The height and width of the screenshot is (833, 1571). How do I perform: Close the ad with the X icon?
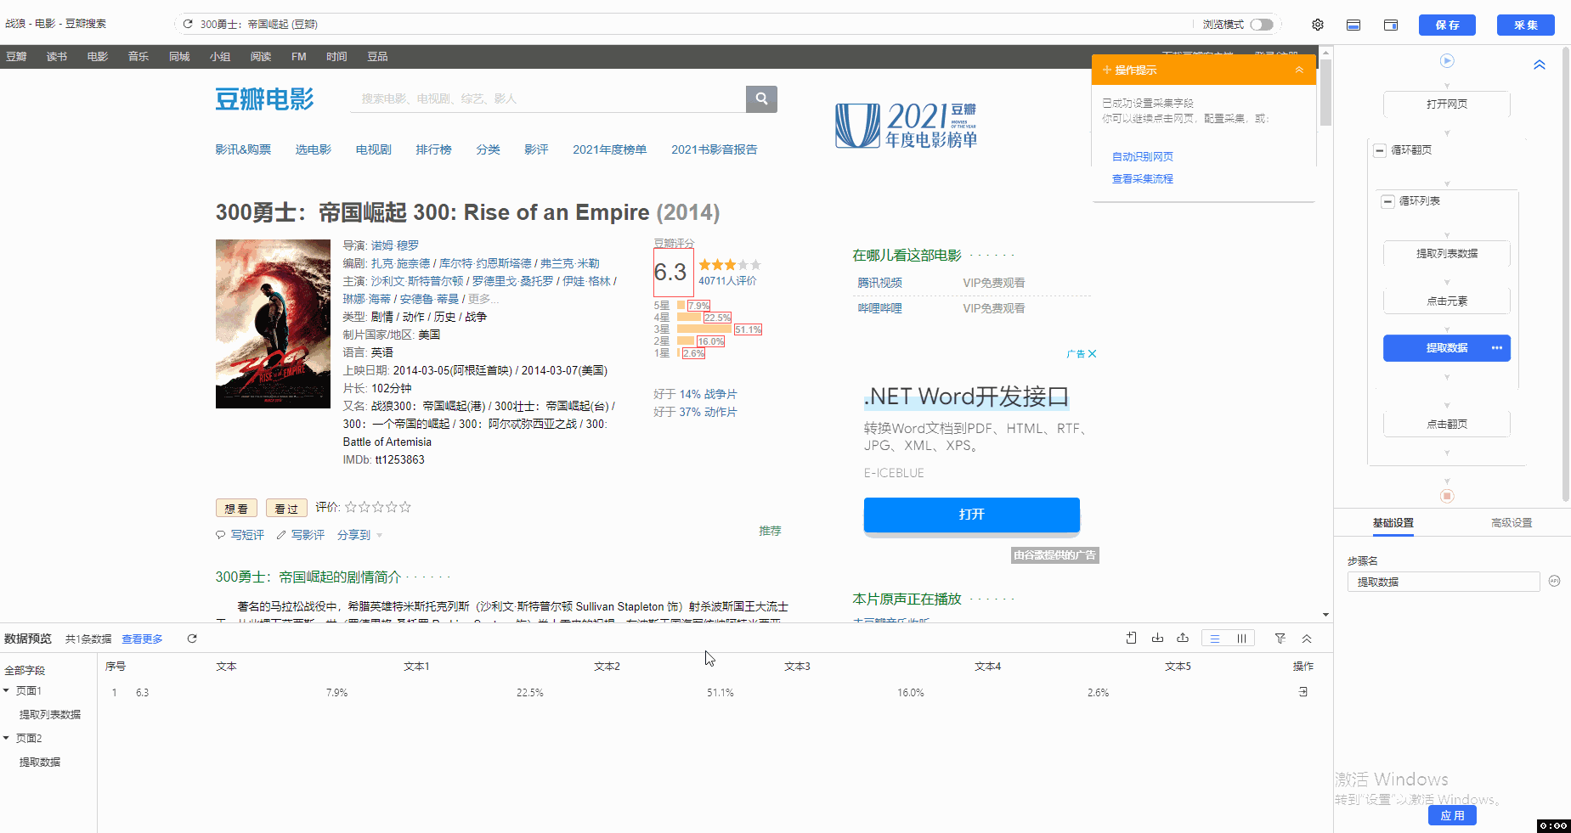(x=1093, y=354)
